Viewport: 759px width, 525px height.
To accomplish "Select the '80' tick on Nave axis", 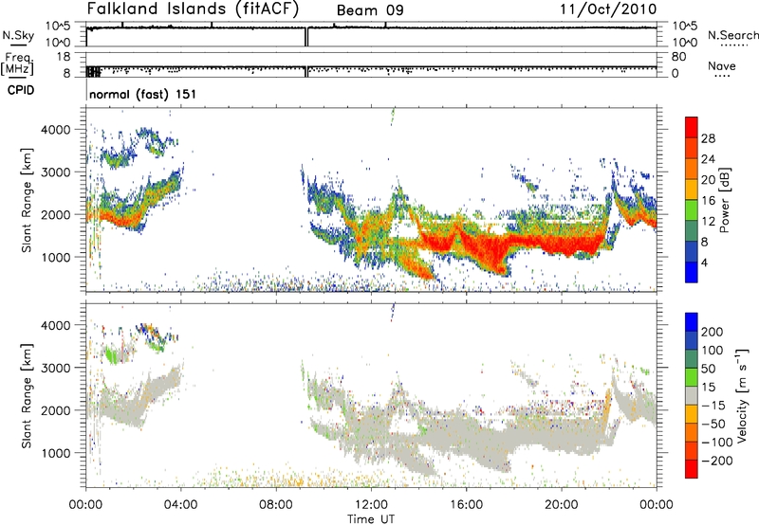I will click(x=678, y=57).
